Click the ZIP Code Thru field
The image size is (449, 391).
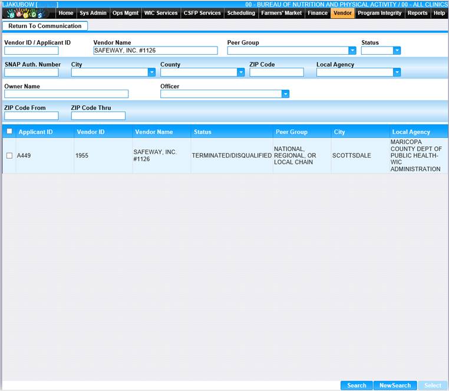(98, 116)
